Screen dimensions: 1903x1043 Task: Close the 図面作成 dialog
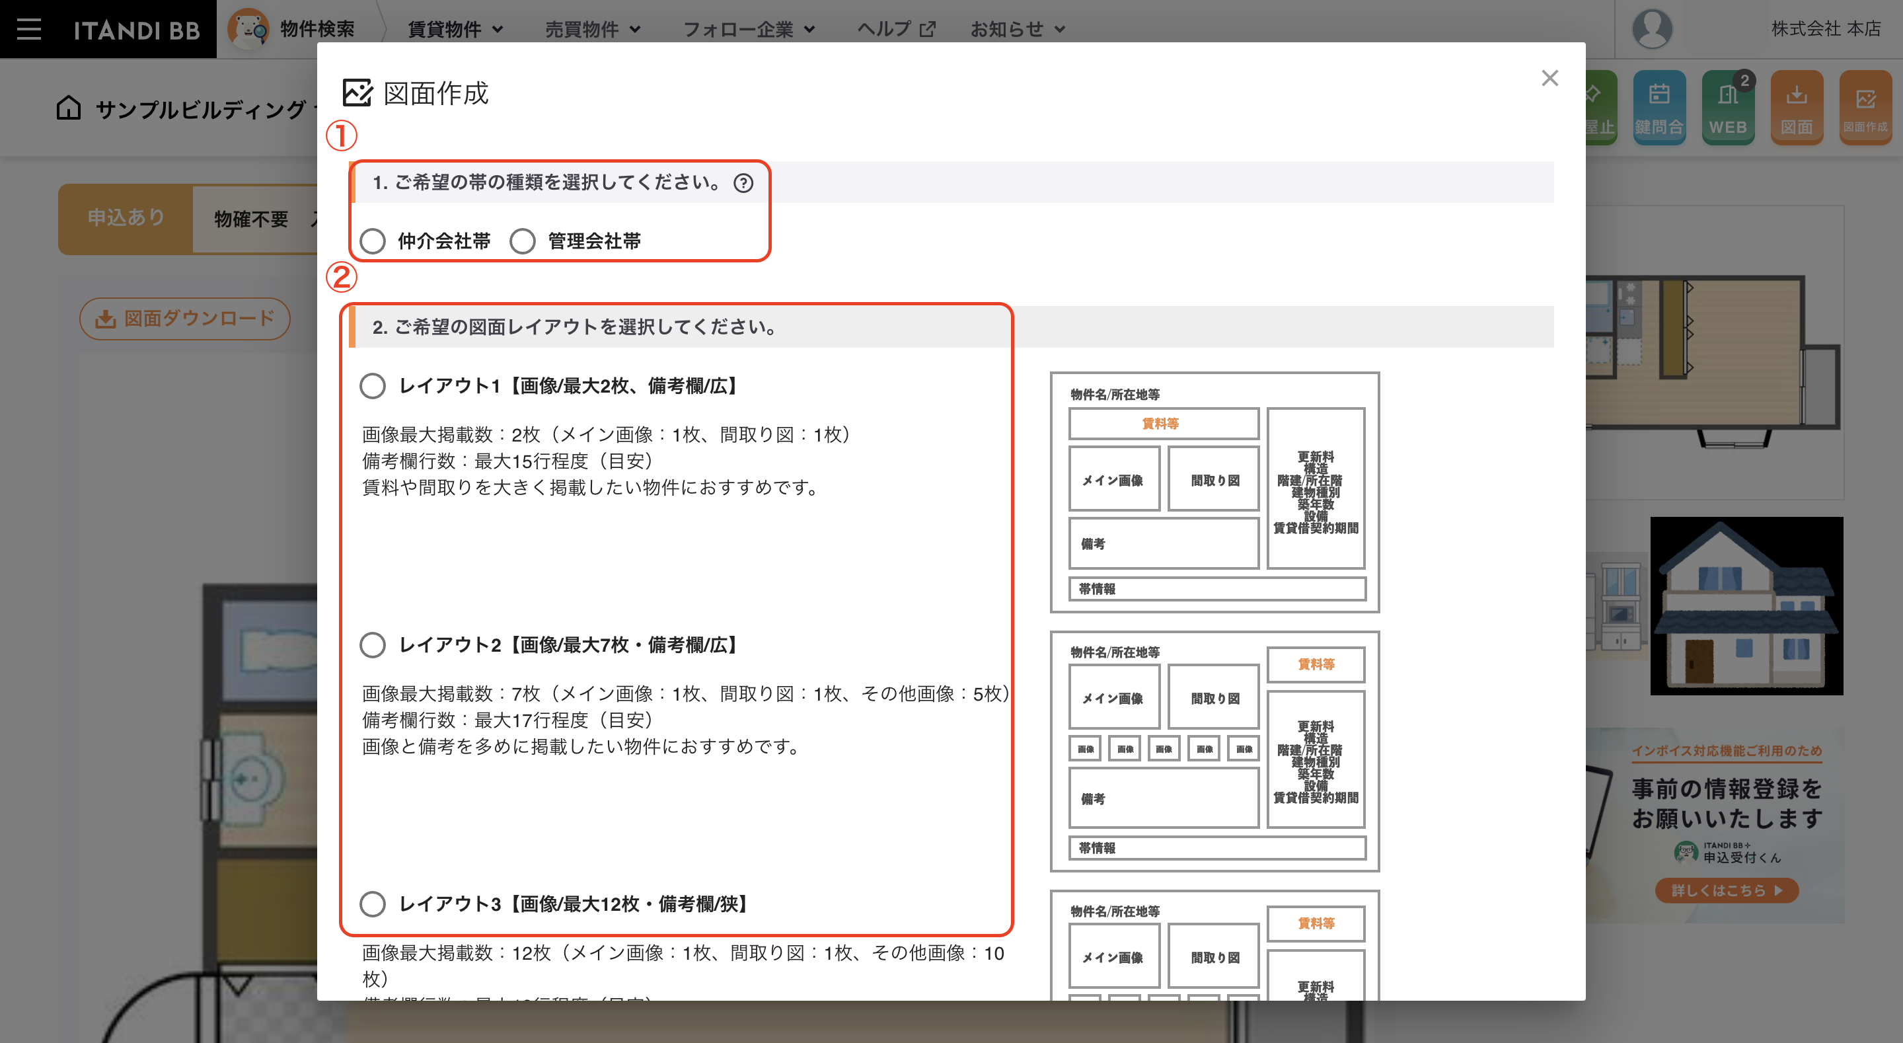(x=1549, y=79)
